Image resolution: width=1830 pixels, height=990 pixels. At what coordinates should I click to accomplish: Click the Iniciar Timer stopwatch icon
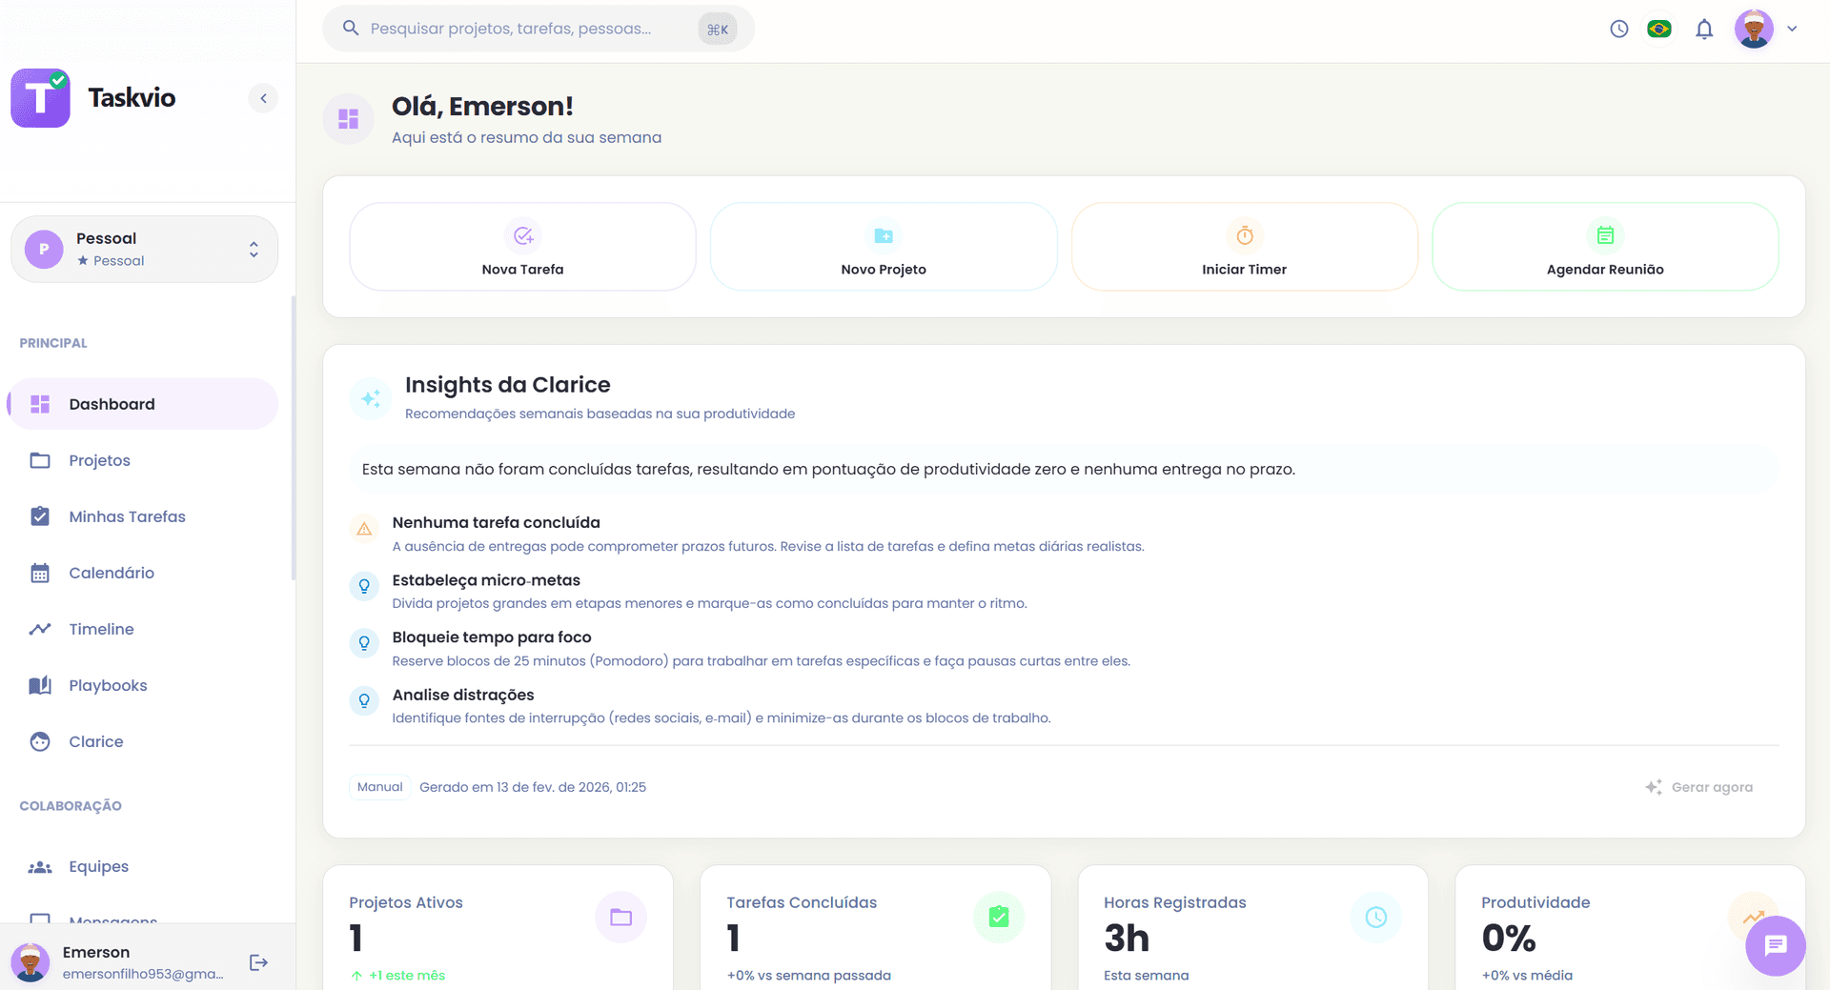click(x=1244, y=234)
